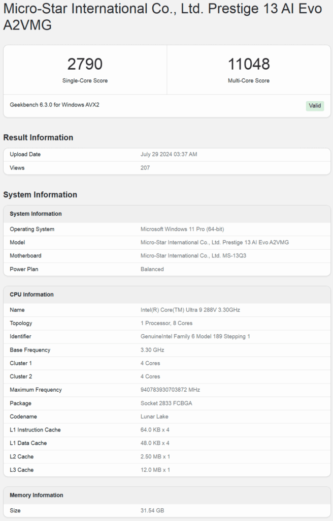Click the Balanced power plan value

tap(152, 269)
